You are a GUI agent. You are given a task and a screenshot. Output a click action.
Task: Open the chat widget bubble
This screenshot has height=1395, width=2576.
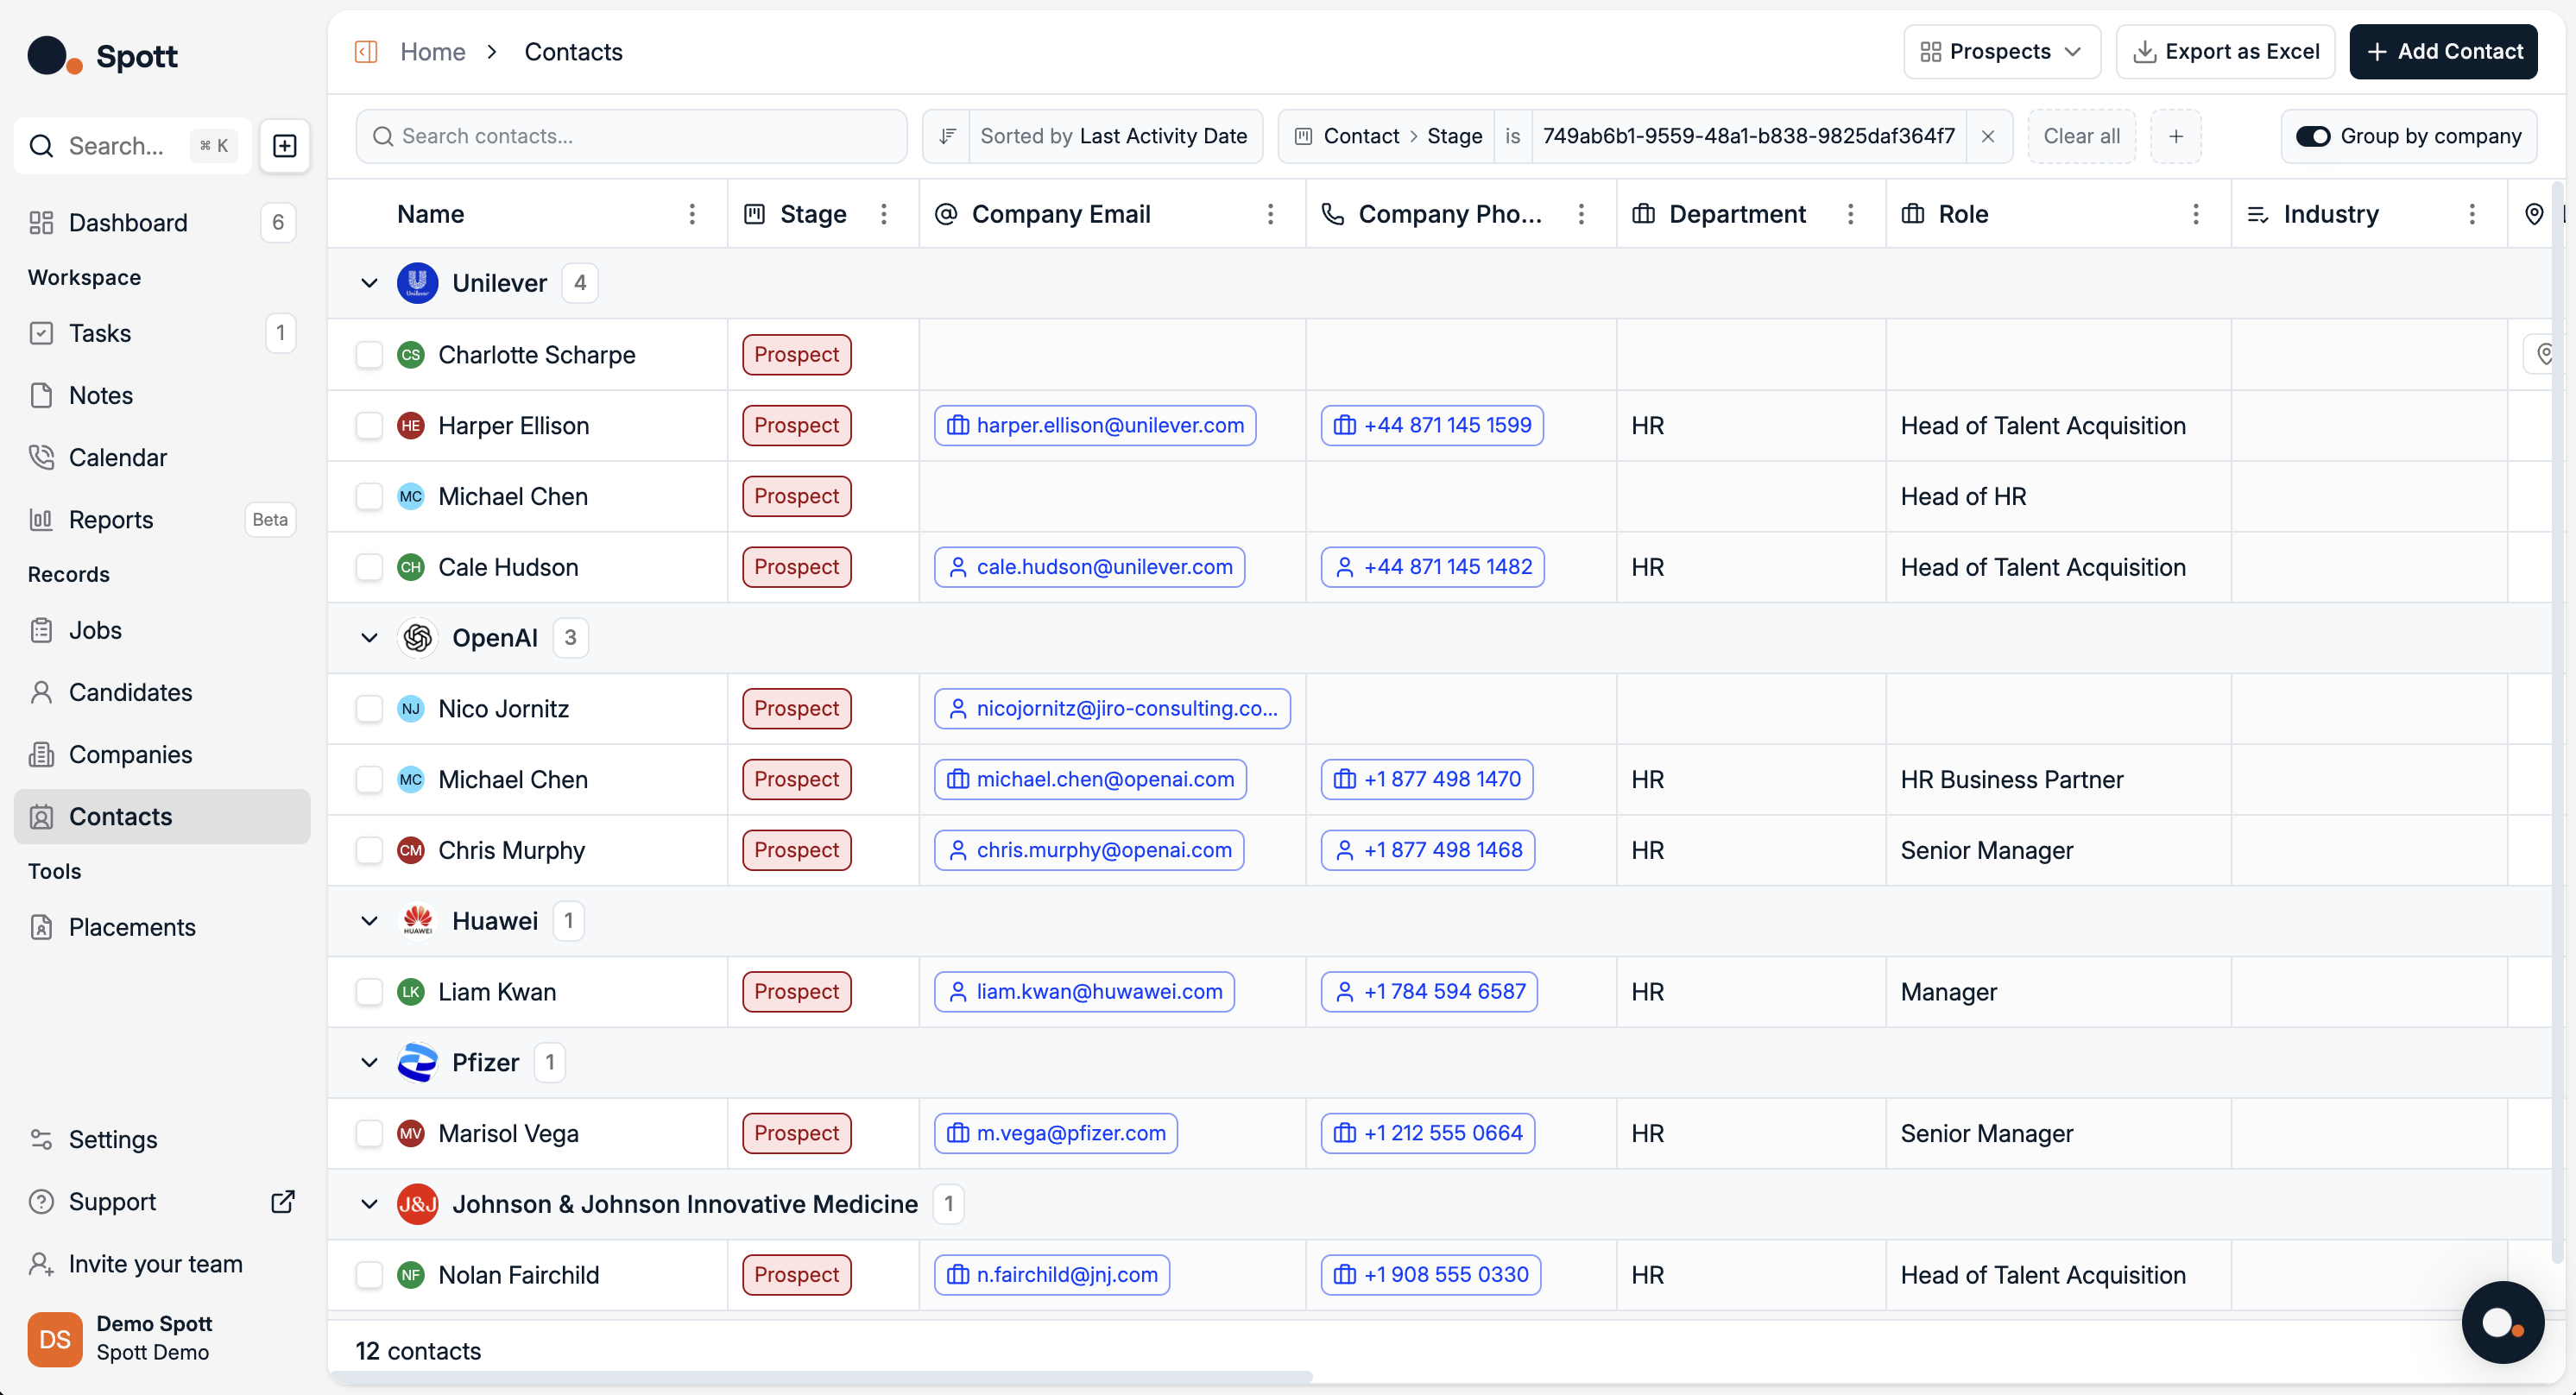(2503, 1322)
